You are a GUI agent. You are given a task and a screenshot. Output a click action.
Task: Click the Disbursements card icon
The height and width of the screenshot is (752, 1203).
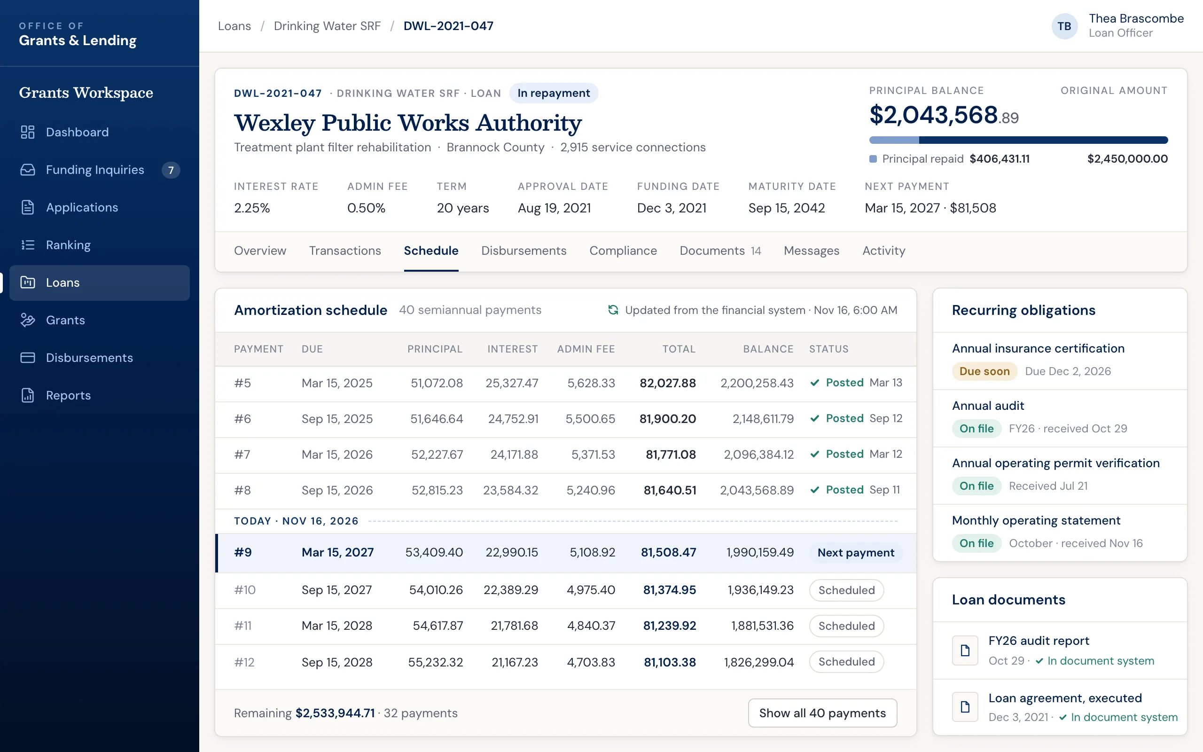[27, 358]
